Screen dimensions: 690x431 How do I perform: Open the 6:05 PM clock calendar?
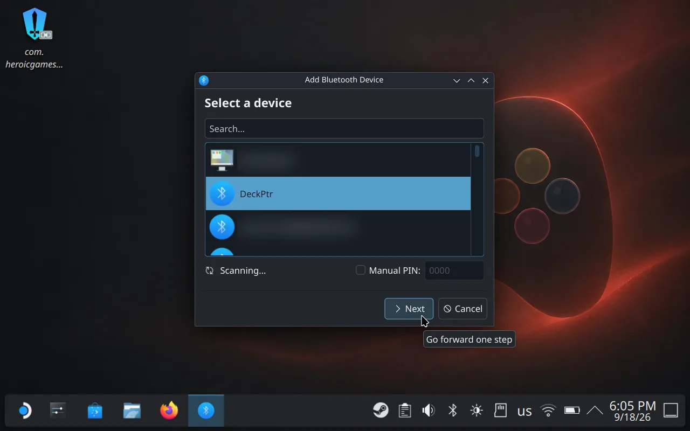click(x=632, y=411)
